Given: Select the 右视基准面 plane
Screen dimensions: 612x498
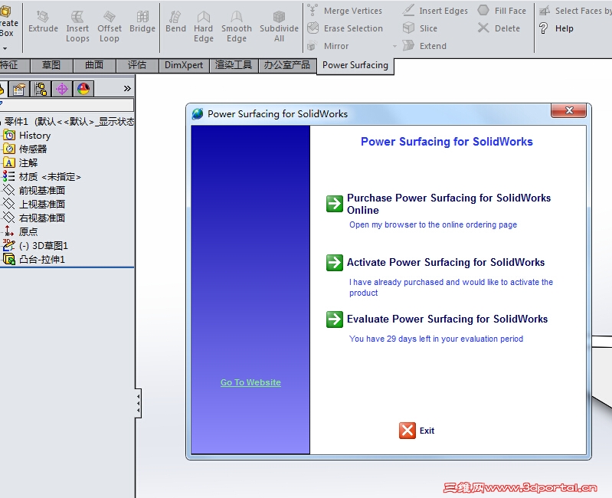Looking at the screenshot, I should pos(34,218).
